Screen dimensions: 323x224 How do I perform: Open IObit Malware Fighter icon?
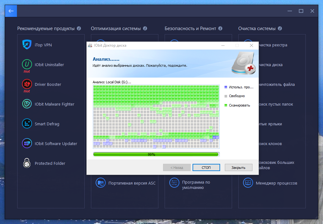coord(27,104)
